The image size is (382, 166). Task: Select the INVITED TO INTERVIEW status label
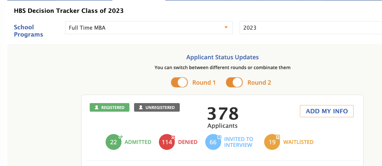(x=239, y=142)
